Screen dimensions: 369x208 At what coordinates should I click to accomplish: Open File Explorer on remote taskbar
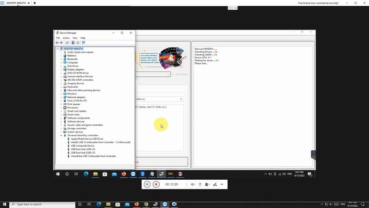pyautogui.click(x=96, y=174)
